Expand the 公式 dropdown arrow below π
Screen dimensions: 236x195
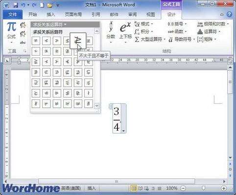coord(11,42)
